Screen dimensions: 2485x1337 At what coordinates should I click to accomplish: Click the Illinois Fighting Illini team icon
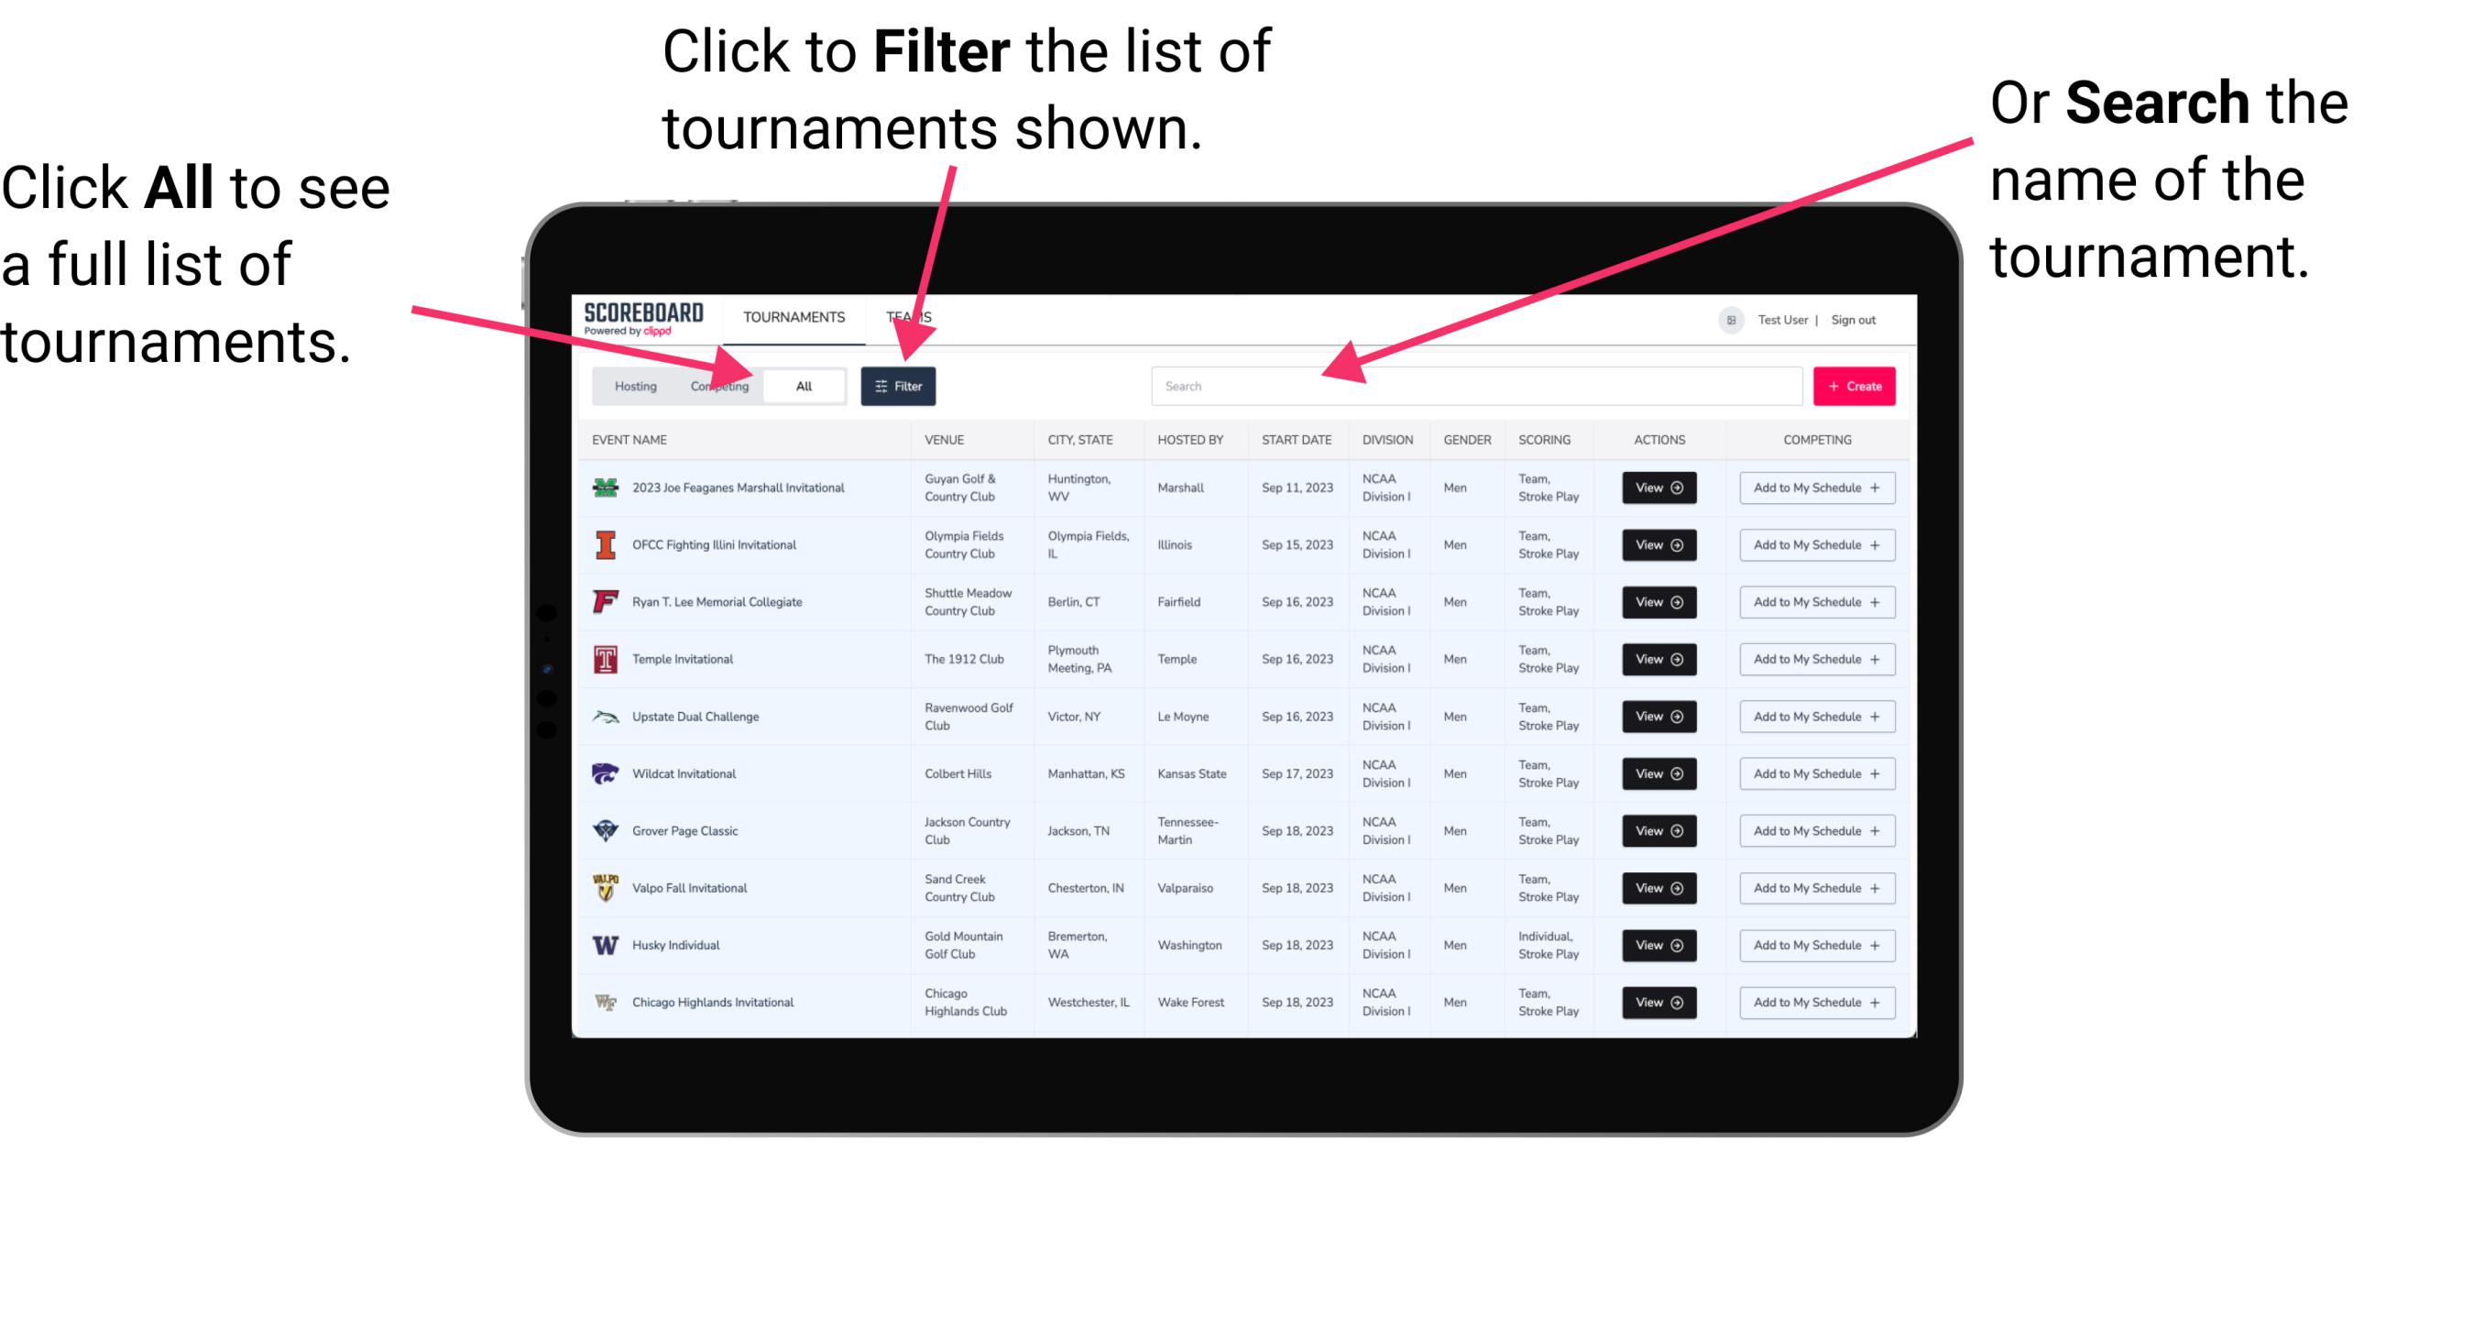point(604,545)
